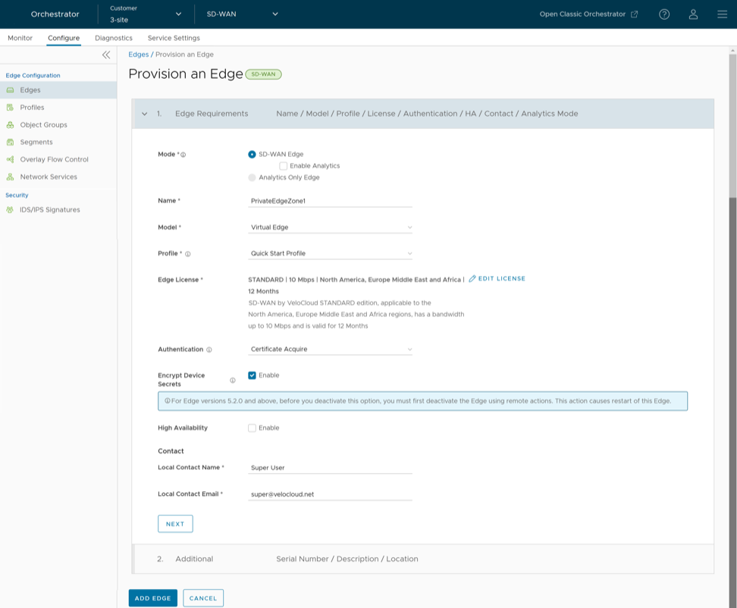Viewport: 737px width, 608px height.
Task: Click the Name input field
Action: tap(331, 202)
